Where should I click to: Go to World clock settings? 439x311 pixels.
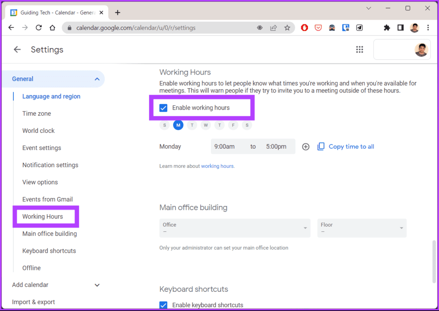tap(38, 131)
